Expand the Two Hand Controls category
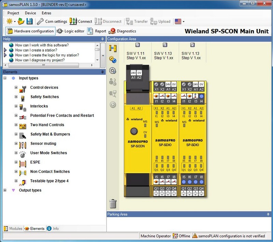Image resolution: width=273 pixels, height=242 pixels. (x=16, y=125)
